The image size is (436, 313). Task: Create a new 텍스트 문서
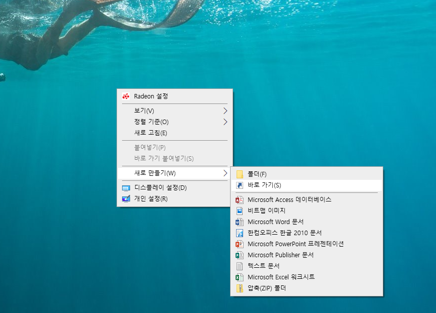tap(307, 266)
